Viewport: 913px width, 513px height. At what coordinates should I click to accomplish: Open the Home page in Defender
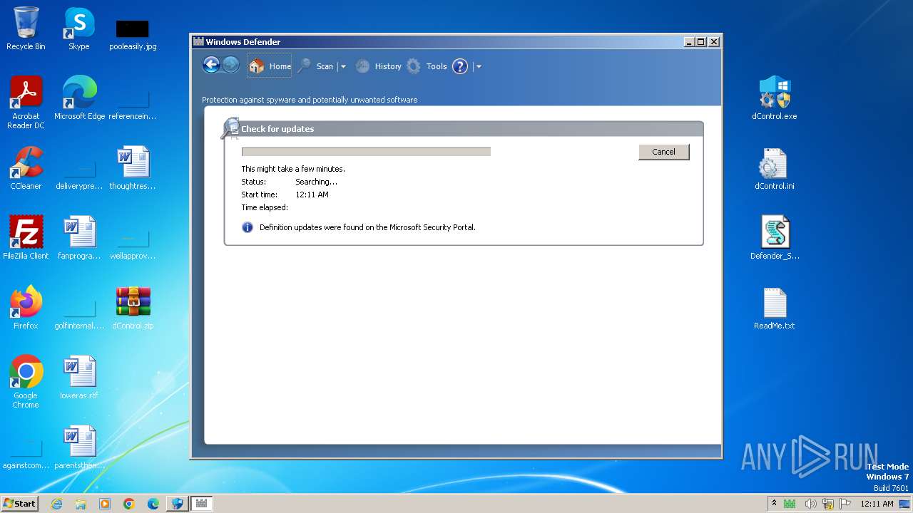click(x=270, y=66)
